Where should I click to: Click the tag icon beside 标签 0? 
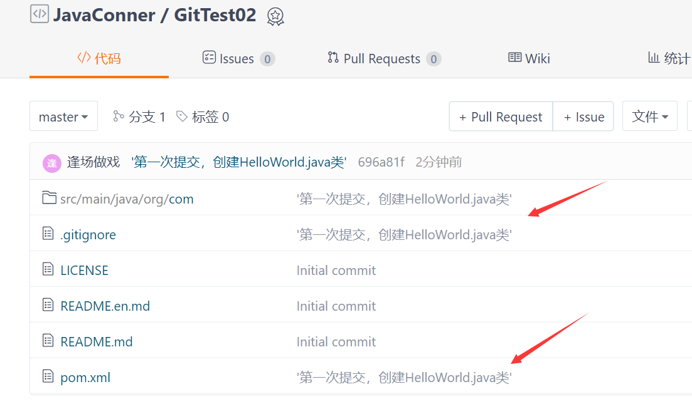(x=182, y=116)
